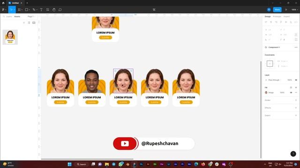
Task: Open frame tools dropdown arrow
Action: coord(22,10)
